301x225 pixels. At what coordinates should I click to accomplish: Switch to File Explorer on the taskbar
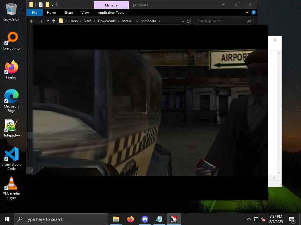tap(116, 219)
